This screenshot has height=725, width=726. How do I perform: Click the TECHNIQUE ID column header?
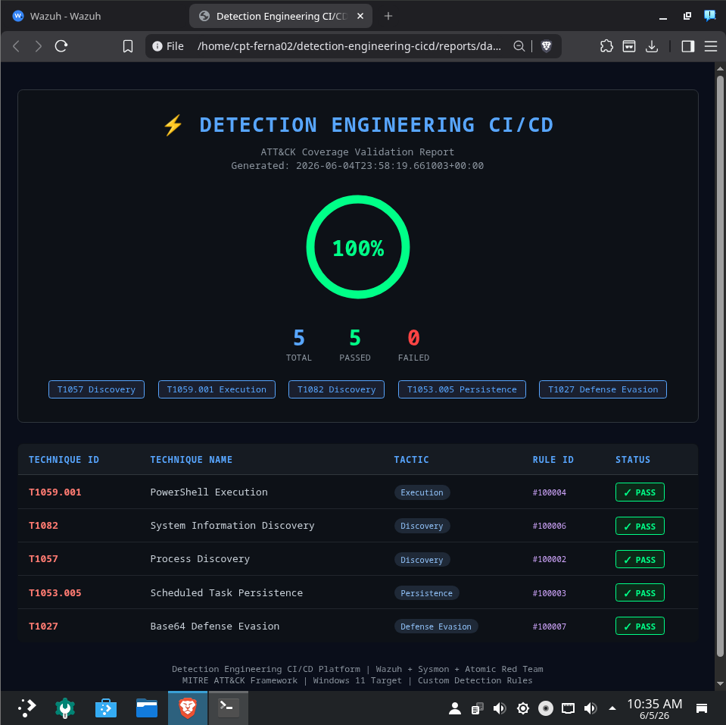(64, 460)
